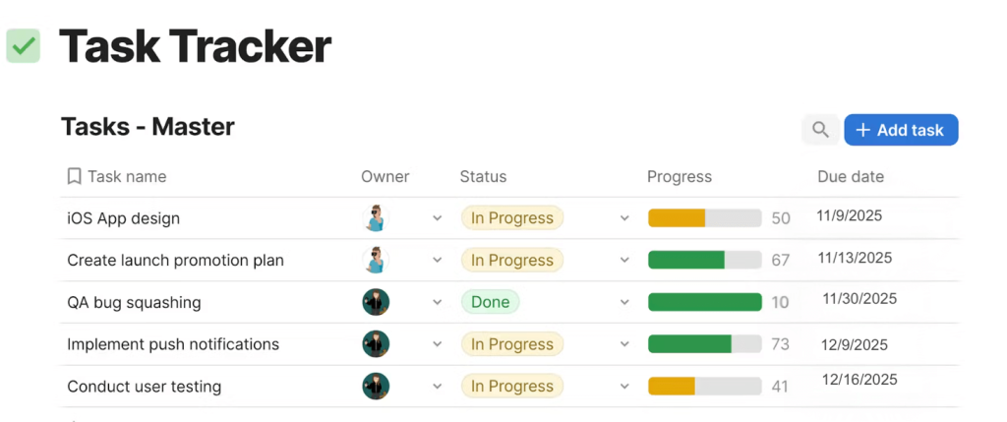Click the Done status badge
The image size is (1007, 422).
point(490,302)
